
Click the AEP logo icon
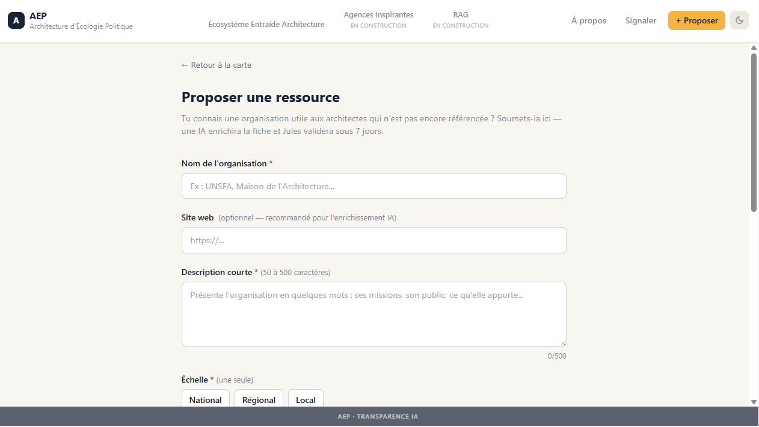coord(16,20)
